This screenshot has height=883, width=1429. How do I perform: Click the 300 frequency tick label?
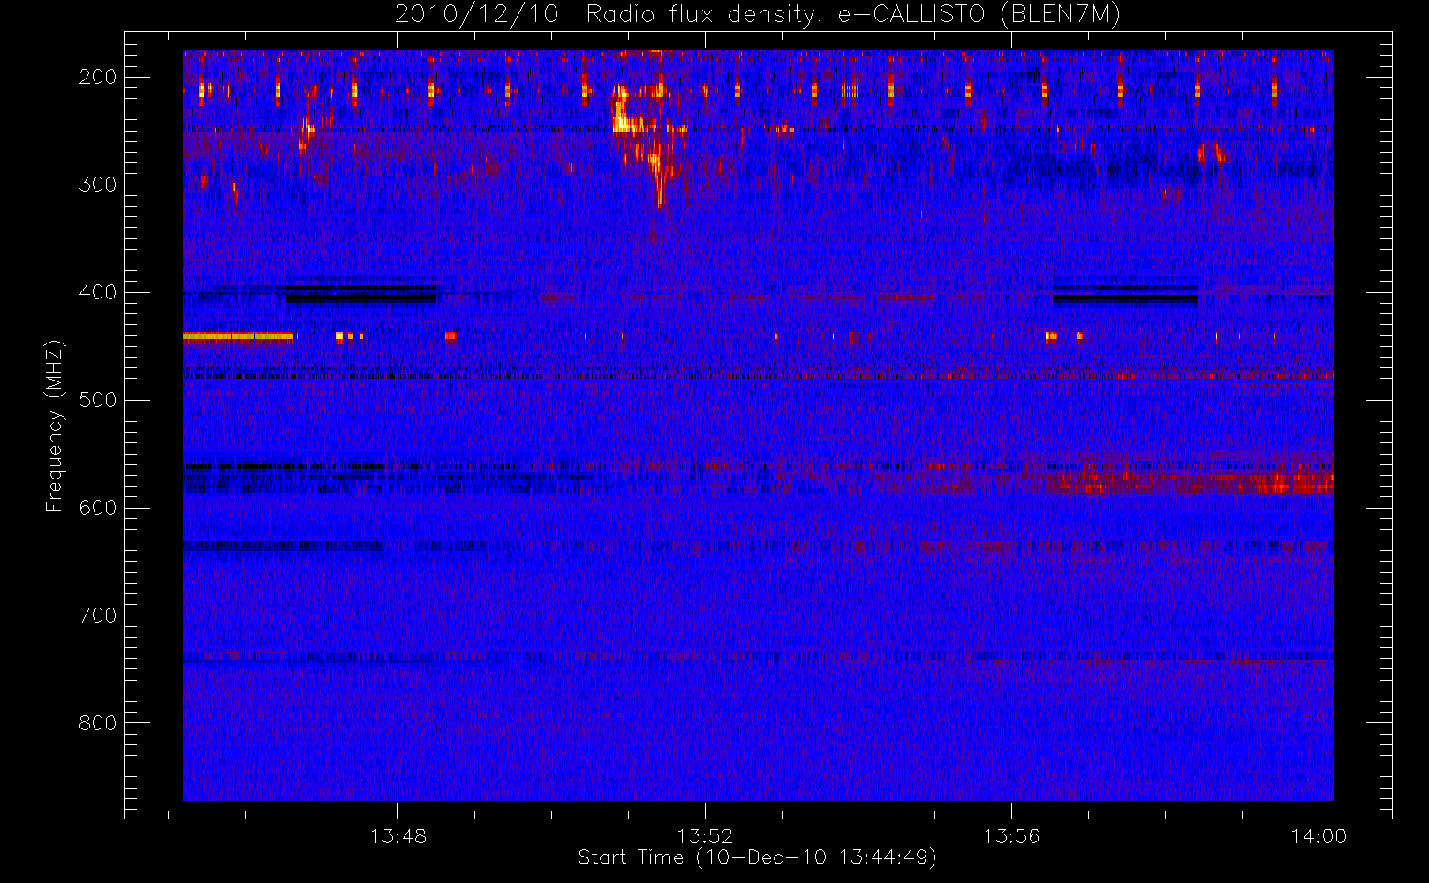[x=97, y=185]
